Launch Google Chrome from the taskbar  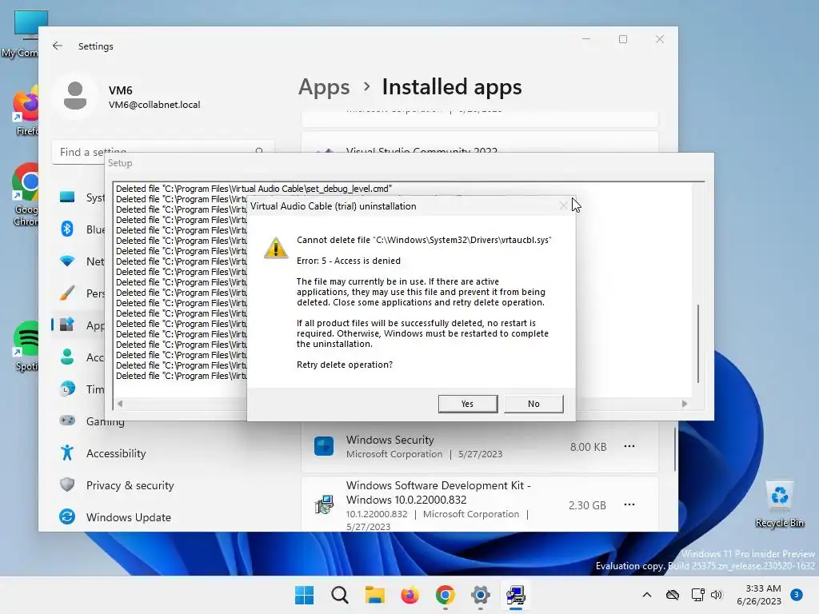[x=445, y=595]
